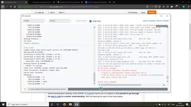This screenshot has width=191, height=107.
Task: Toggle the Firefox sidebar icon
Action: pos(168,7)
